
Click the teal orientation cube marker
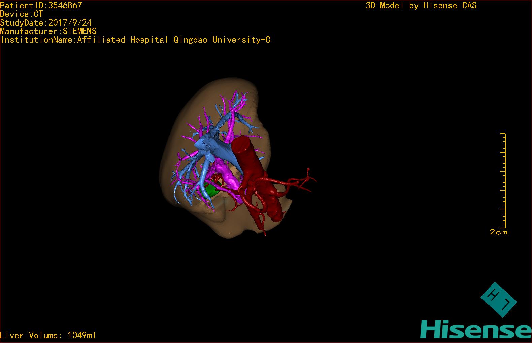click(x=499, y=300)
